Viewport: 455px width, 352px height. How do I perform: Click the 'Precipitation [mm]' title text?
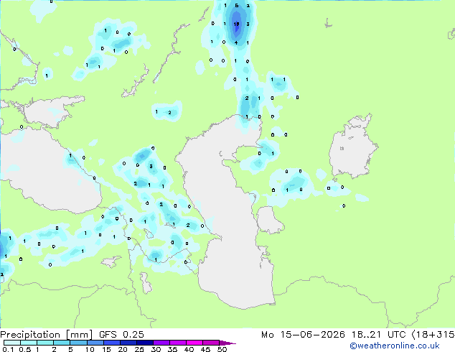pyautogui.click(x=47, y=335)
